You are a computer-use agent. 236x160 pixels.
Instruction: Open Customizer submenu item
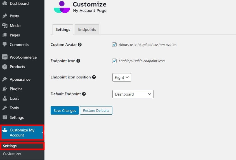pos(12,154)
